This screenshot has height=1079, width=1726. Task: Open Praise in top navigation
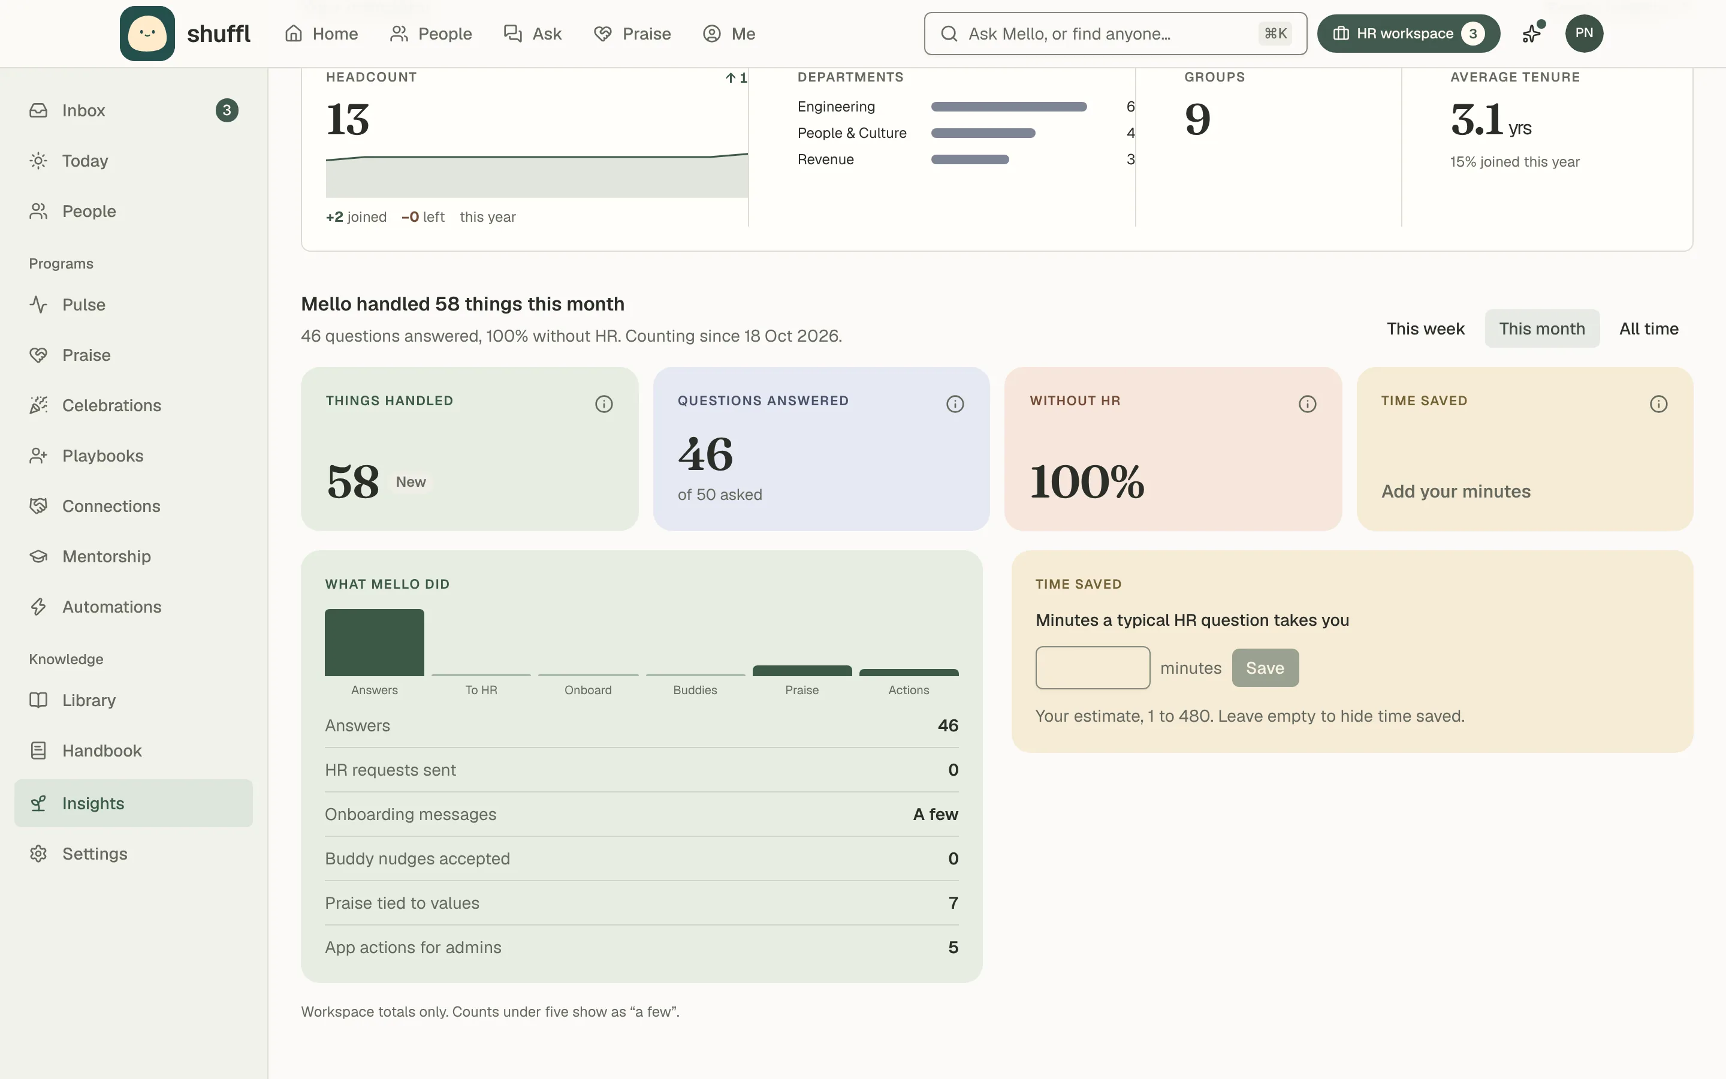[632, 34]
